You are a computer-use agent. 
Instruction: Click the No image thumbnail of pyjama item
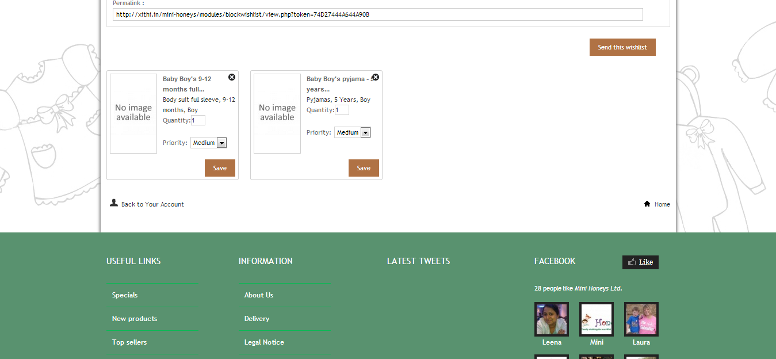click(277, 113)
